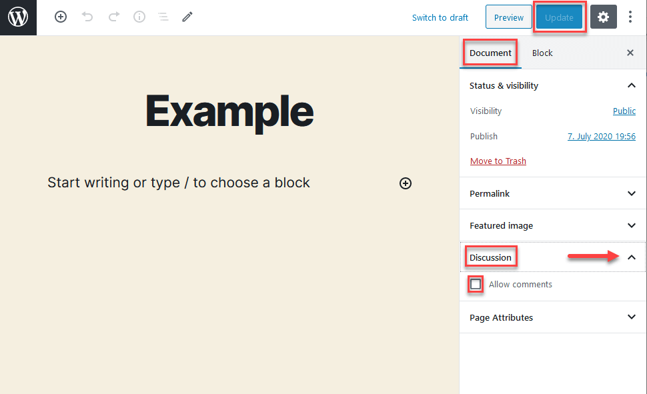Collapse the Status & visibility section
Screen dimensions: 647x394
point(632,85)
